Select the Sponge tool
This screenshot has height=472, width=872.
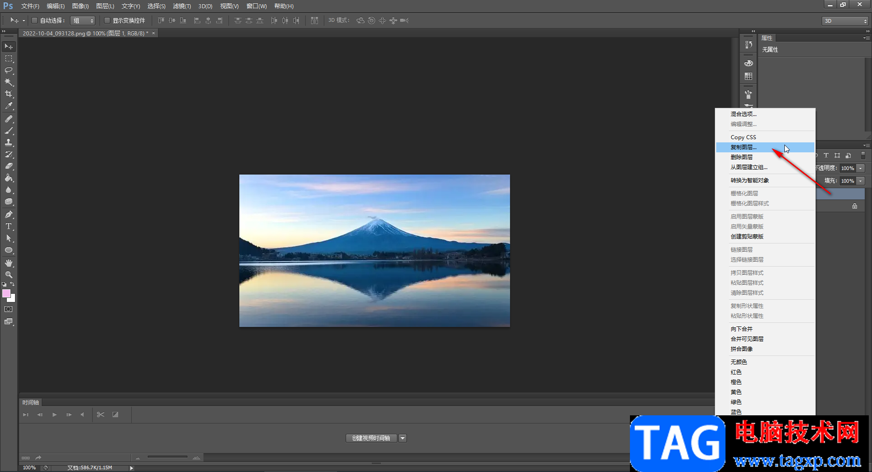[9, 201]
